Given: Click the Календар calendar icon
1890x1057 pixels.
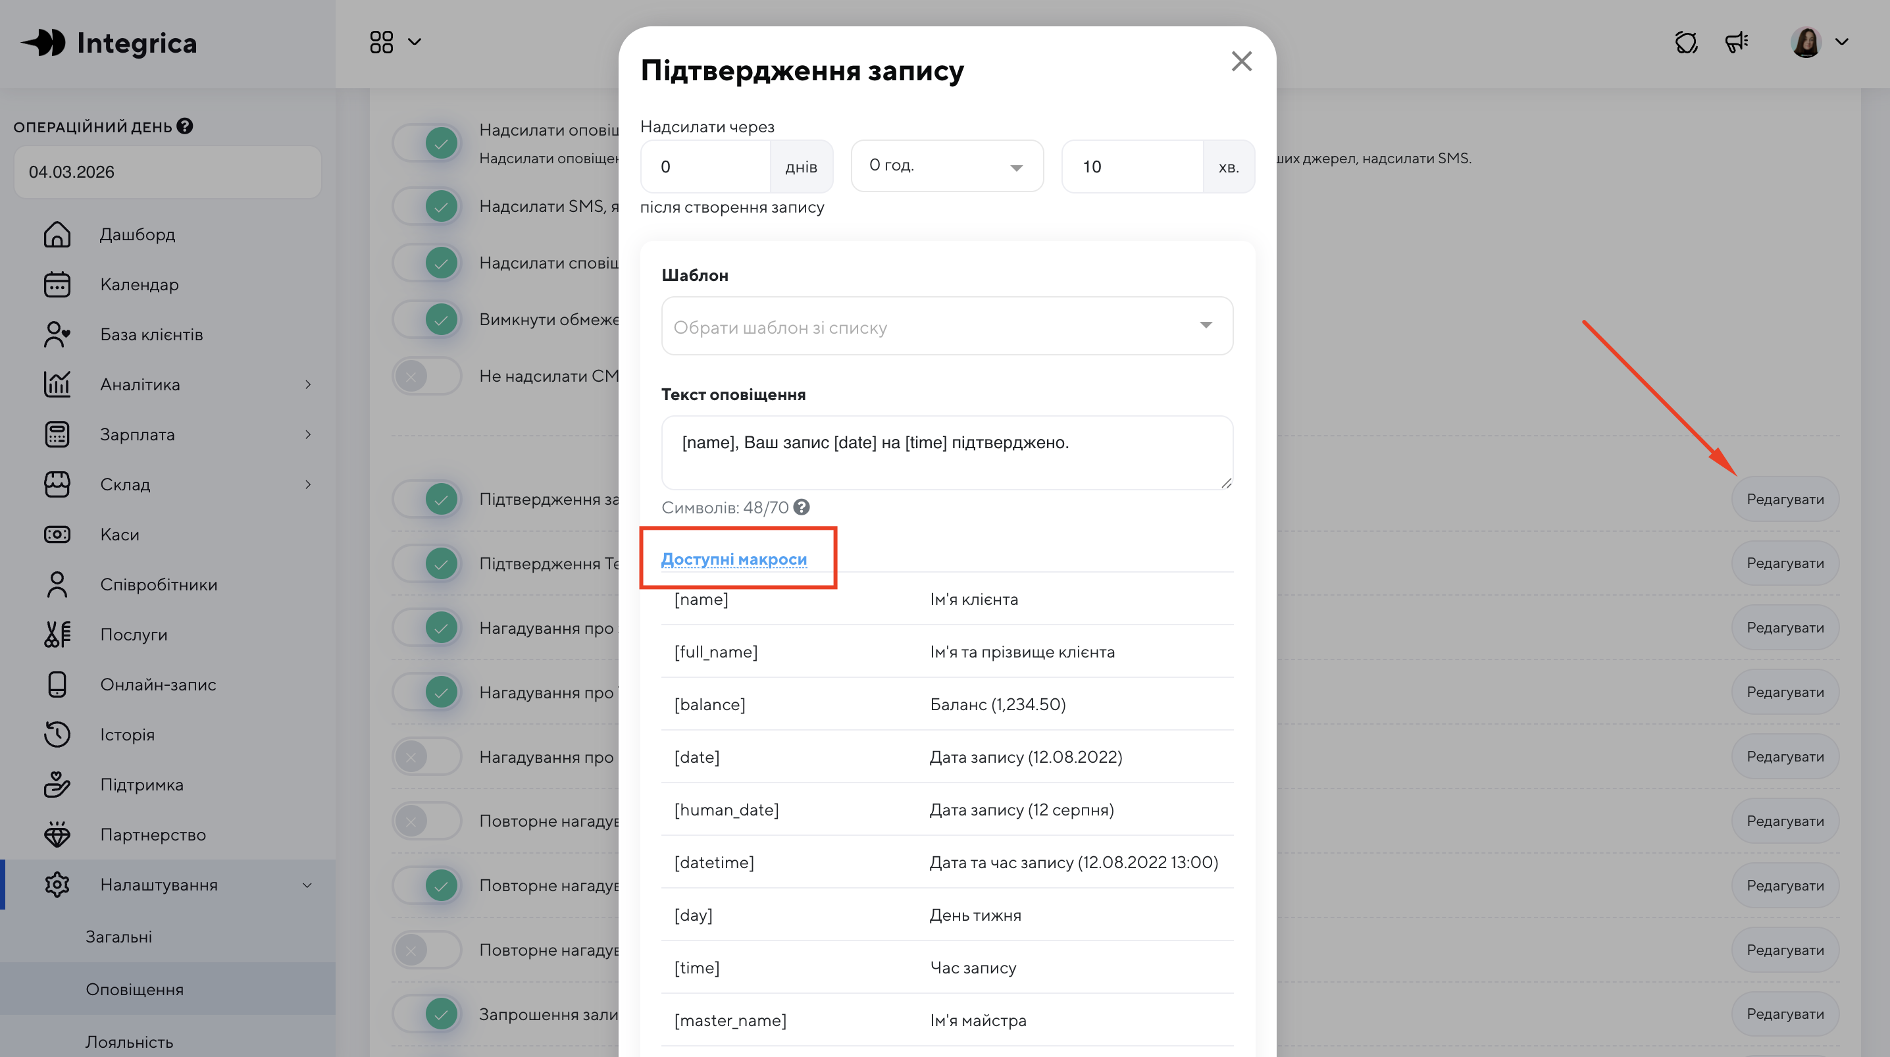Looking at the screenshot, I should click(x=57, y=284).
